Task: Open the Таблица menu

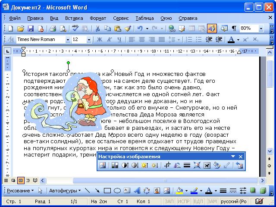Action: [x=144, y=18]
